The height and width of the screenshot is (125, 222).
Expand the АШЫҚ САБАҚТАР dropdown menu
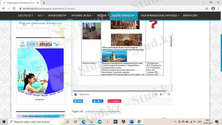point(124,16)
